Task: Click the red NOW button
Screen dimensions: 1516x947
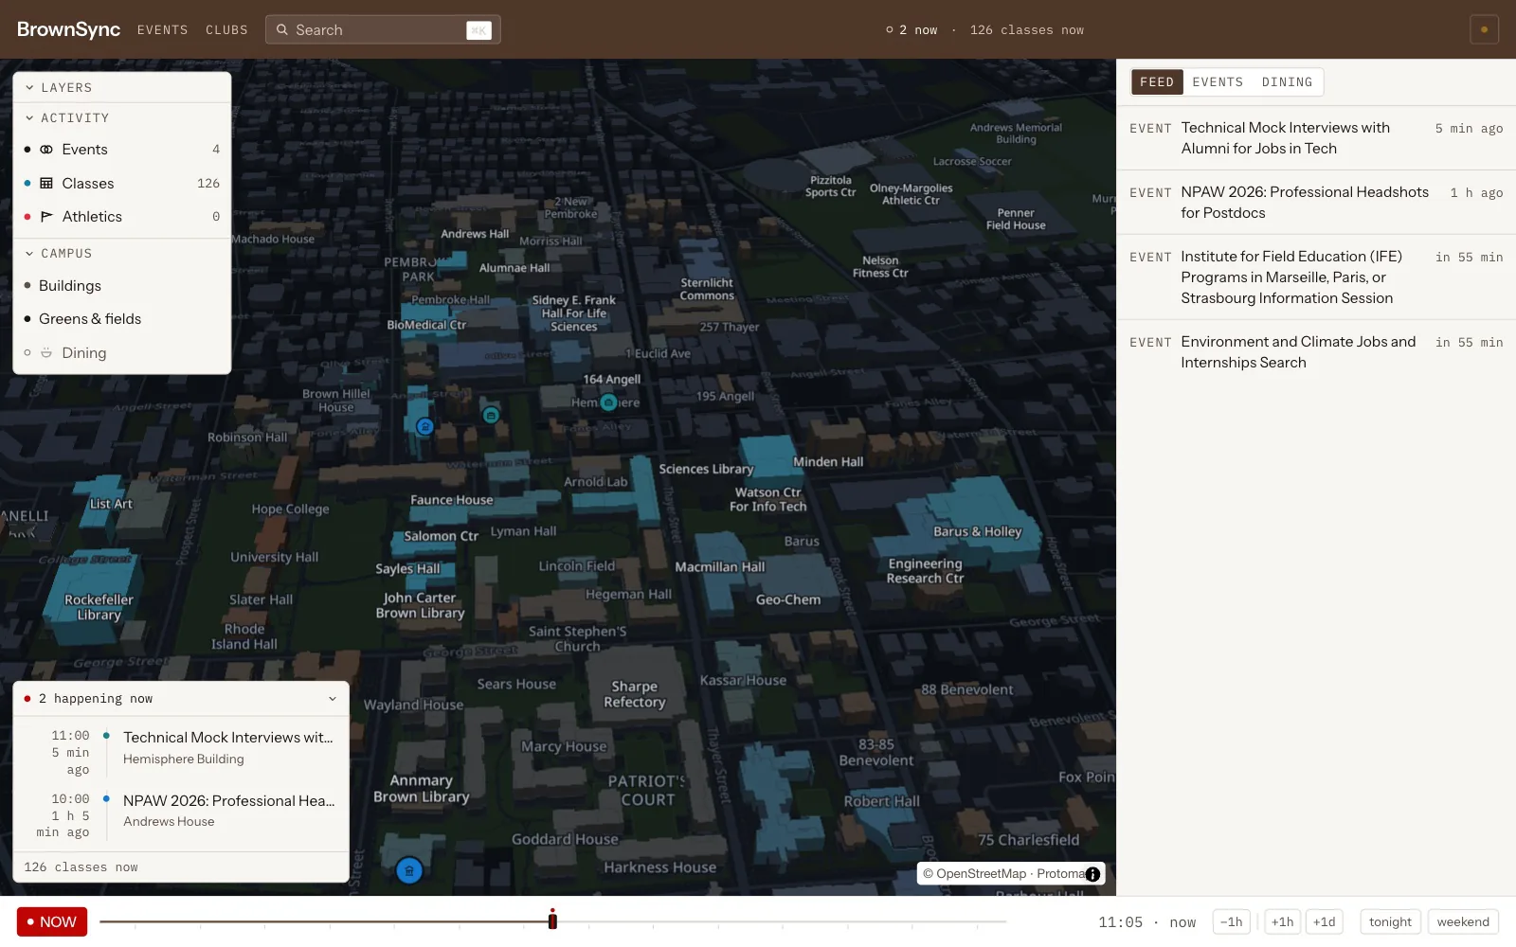Action: 52,922
